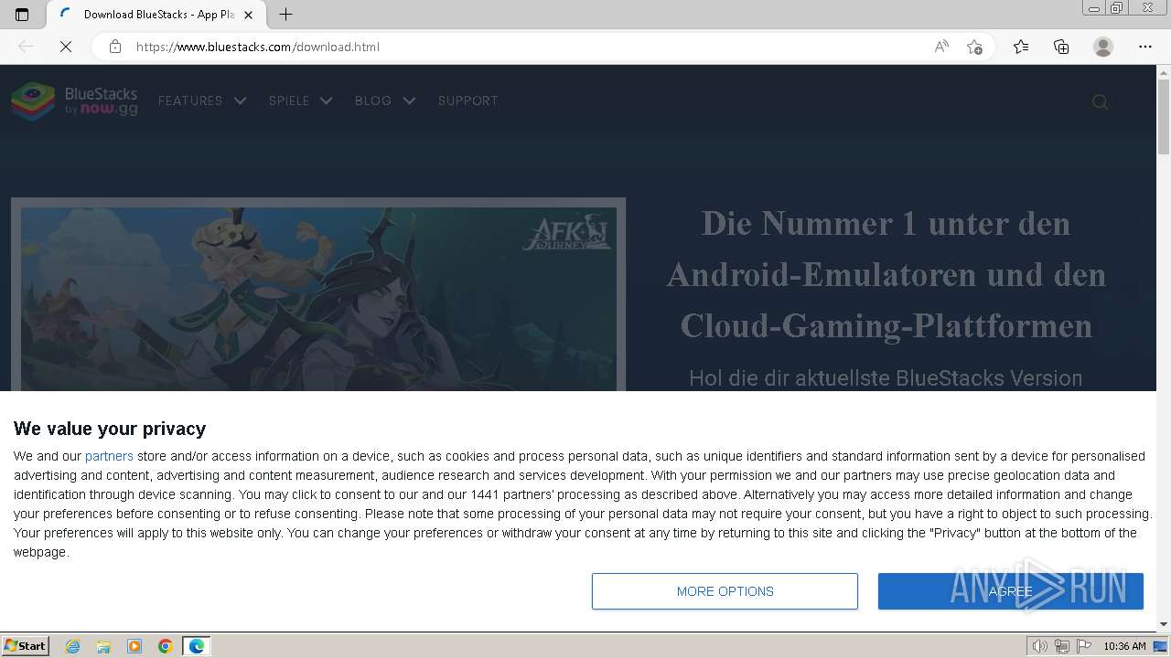Open Read aloud icon
The image size is (1171, 658).
pyautogui.click(x=941, y=47)
